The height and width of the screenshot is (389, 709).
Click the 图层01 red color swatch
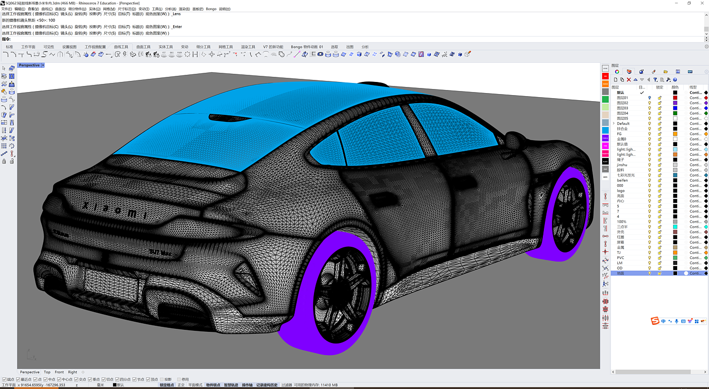(675, 98)
